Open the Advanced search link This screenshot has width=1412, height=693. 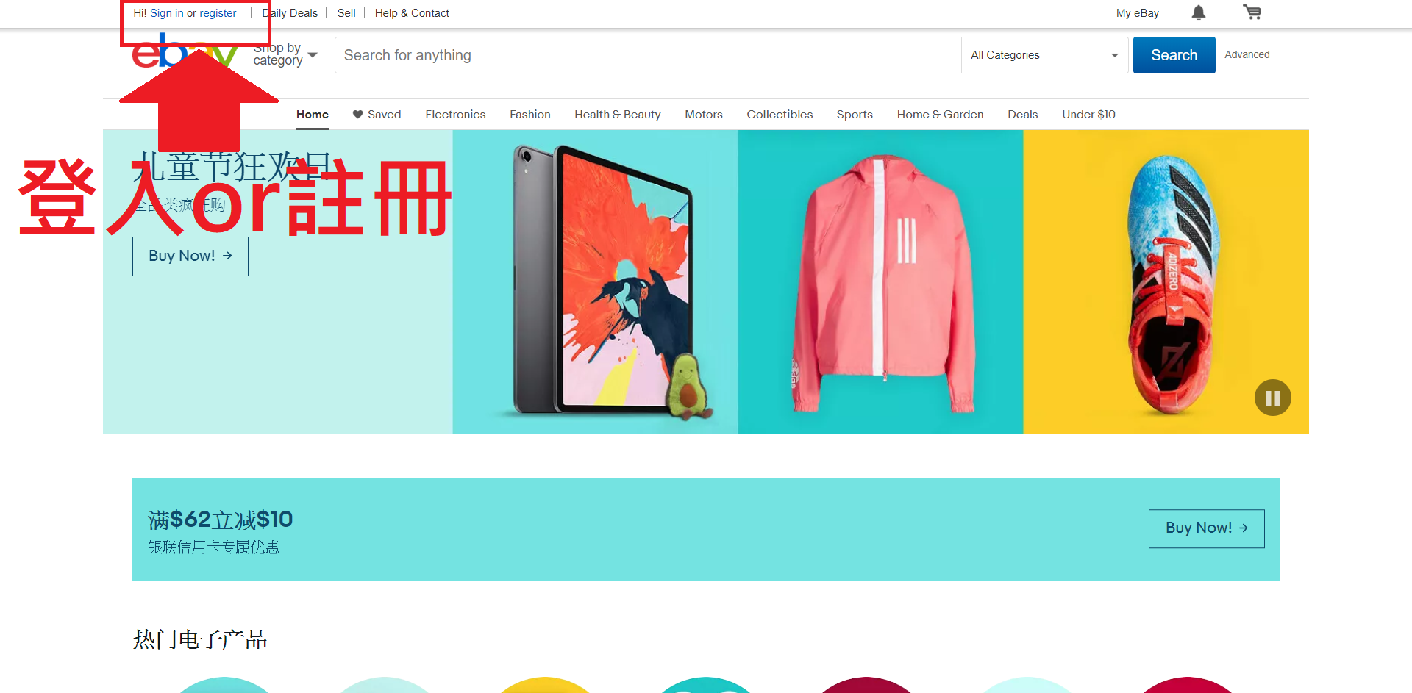click(x=1247, y=55)
